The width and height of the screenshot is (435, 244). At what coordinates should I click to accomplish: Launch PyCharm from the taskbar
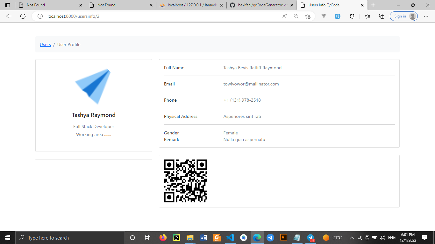pos(176,238)
